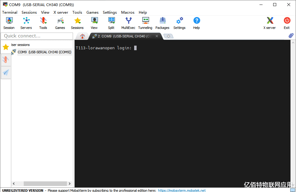The image size is (296, 192).
Task: Click the sidebar horizontal scrollbar thumb
Action: point(45,183)
